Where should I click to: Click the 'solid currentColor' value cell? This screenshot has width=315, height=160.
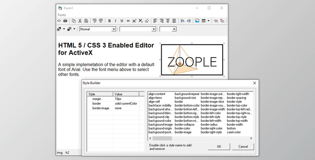click(x=126, y=104)
